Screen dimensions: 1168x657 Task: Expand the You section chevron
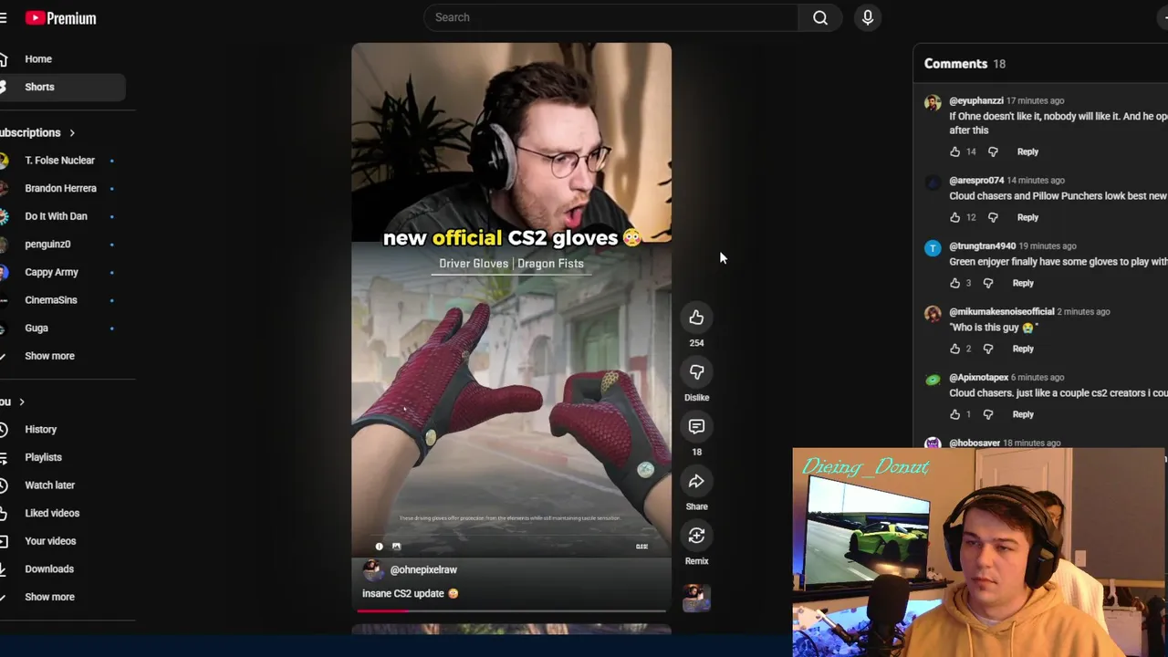point(22,401)
